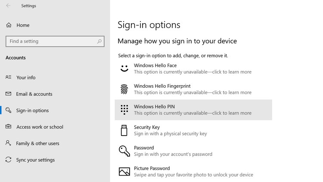Click the Password key icon

coord(124,151)
